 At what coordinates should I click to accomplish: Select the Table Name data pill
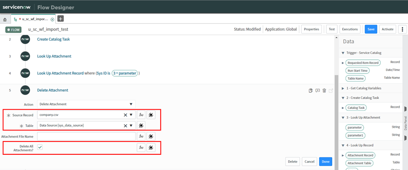click(355, 78)
